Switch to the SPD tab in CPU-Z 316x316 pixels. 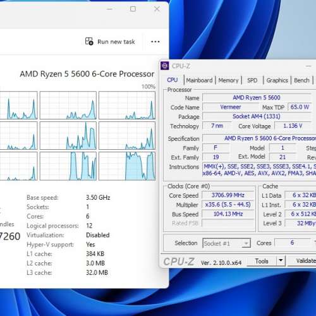[252, 80]
